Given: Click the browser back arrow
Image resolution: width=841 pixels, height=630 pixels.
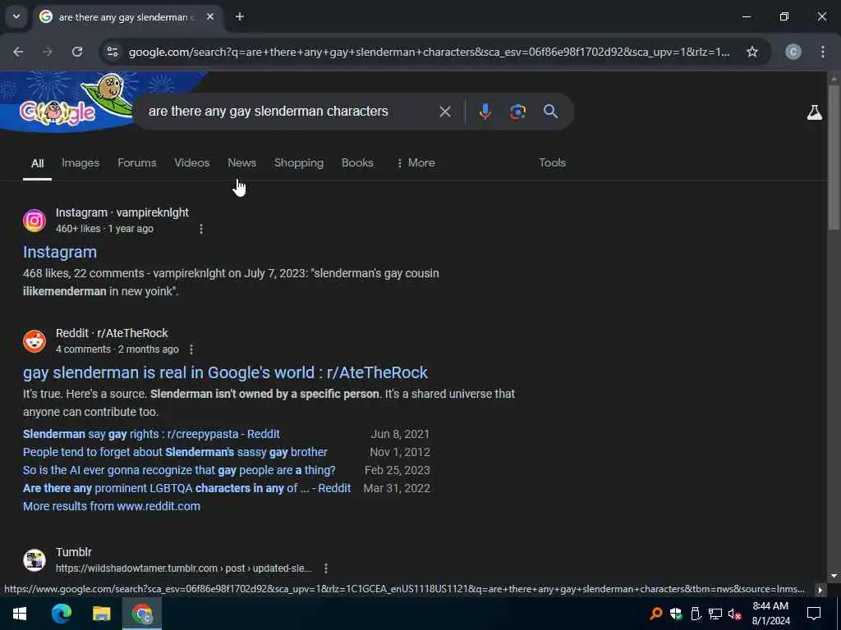Looking at the screenshot, I should (18, 52).
